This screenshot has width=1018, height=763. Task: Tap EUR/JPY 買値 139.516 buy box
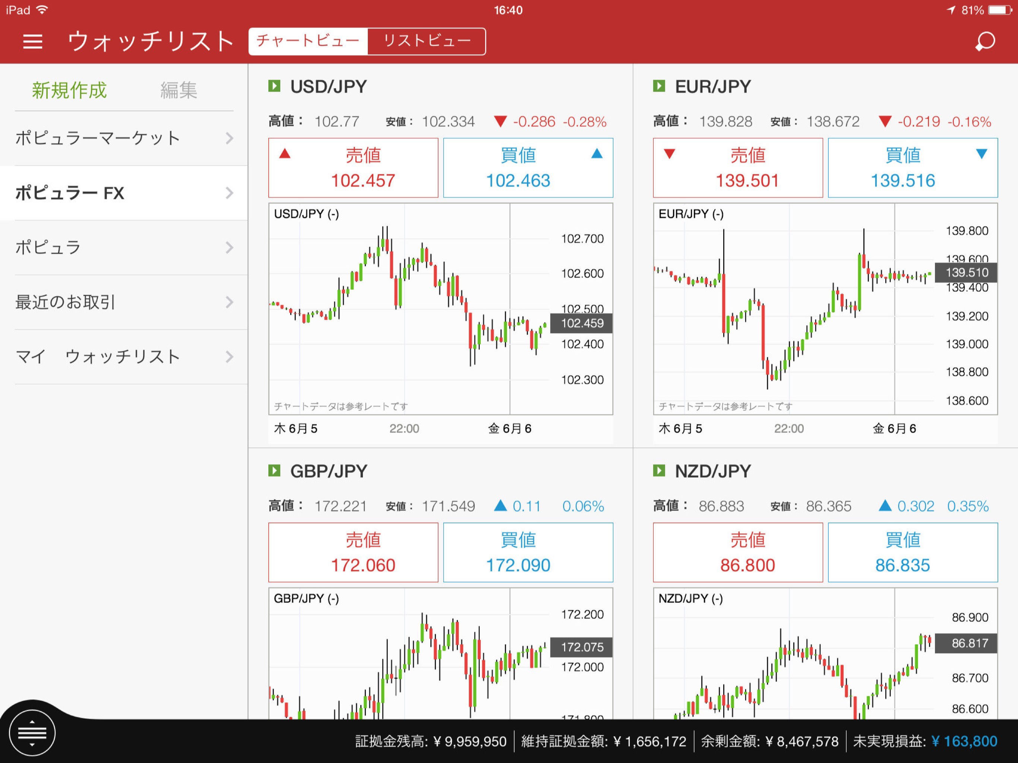coord(913,168)
